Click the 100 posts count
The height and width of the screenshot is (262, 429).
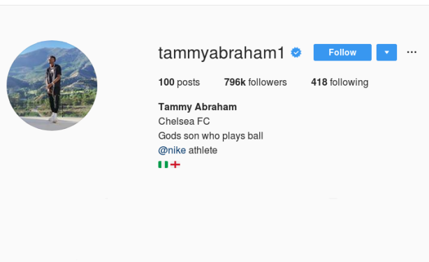(179, 82)
